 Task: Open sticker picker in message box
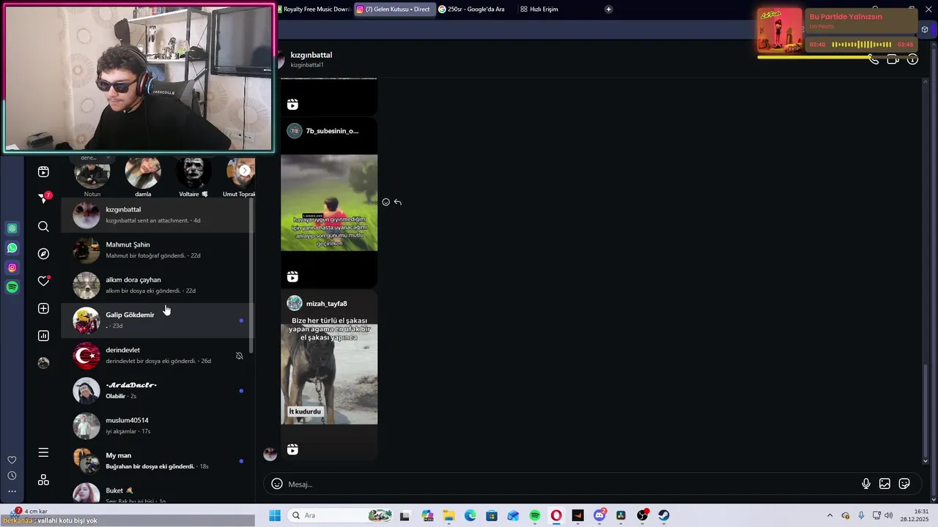pos(904,484)
